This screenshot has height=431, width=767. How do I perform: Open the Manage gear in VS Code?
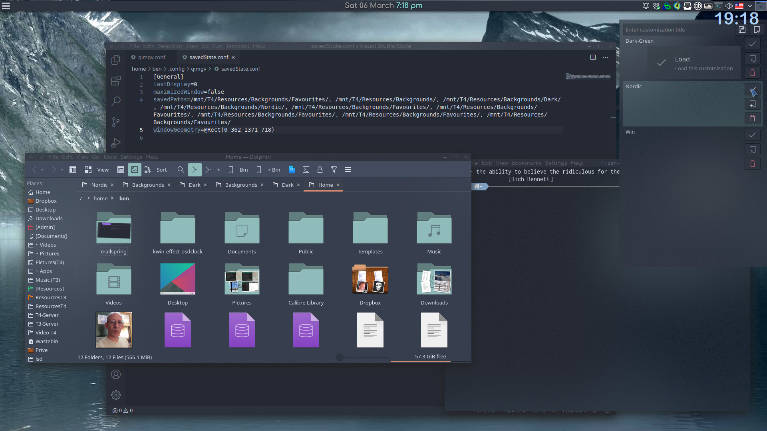coord(116,395)
